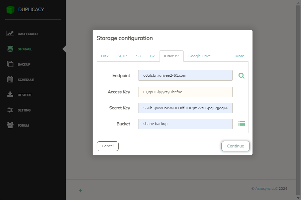
Task: Click the Access Key field label
Action: click(x=119, y=92)
